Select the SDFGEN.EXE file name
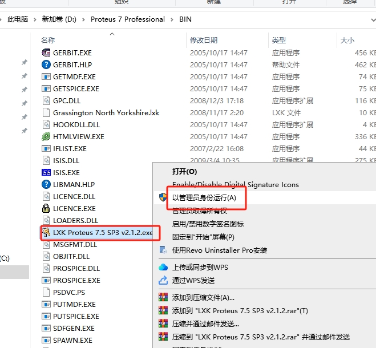Viewport: 376px width, 348px height. tap(74, 329)
